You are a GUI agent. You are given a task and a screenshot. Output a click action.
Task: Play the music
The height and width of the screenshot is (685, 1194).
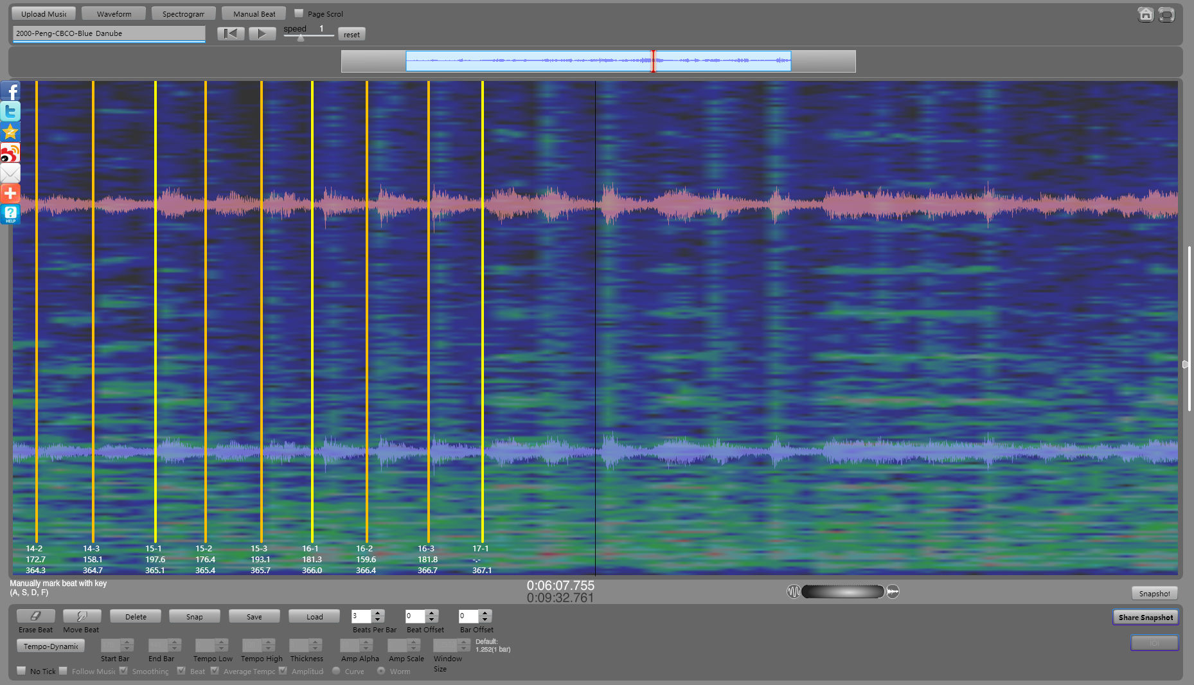point(262,34)
